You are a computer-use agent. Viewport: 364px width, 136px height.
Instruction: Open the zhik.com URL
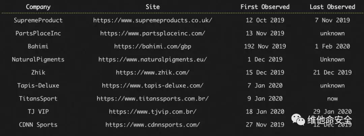[x=153, y=73]
